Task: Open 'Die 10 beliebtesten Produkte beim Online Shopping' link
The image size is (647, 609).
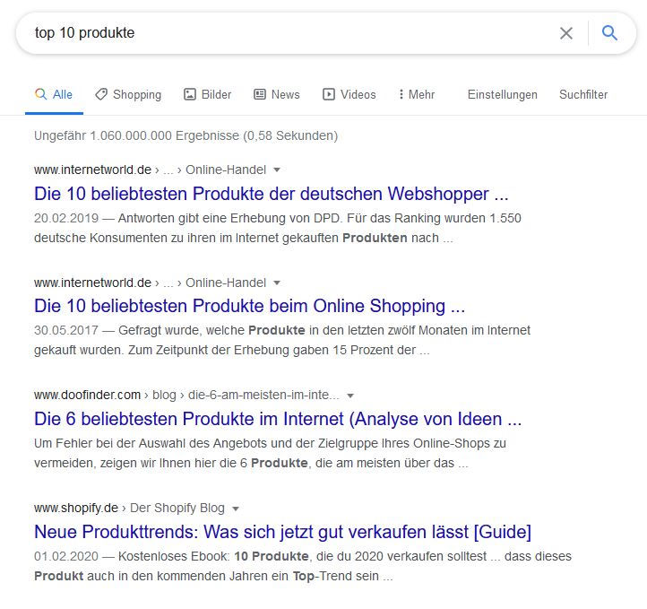Action: click(x=250, y=306)
